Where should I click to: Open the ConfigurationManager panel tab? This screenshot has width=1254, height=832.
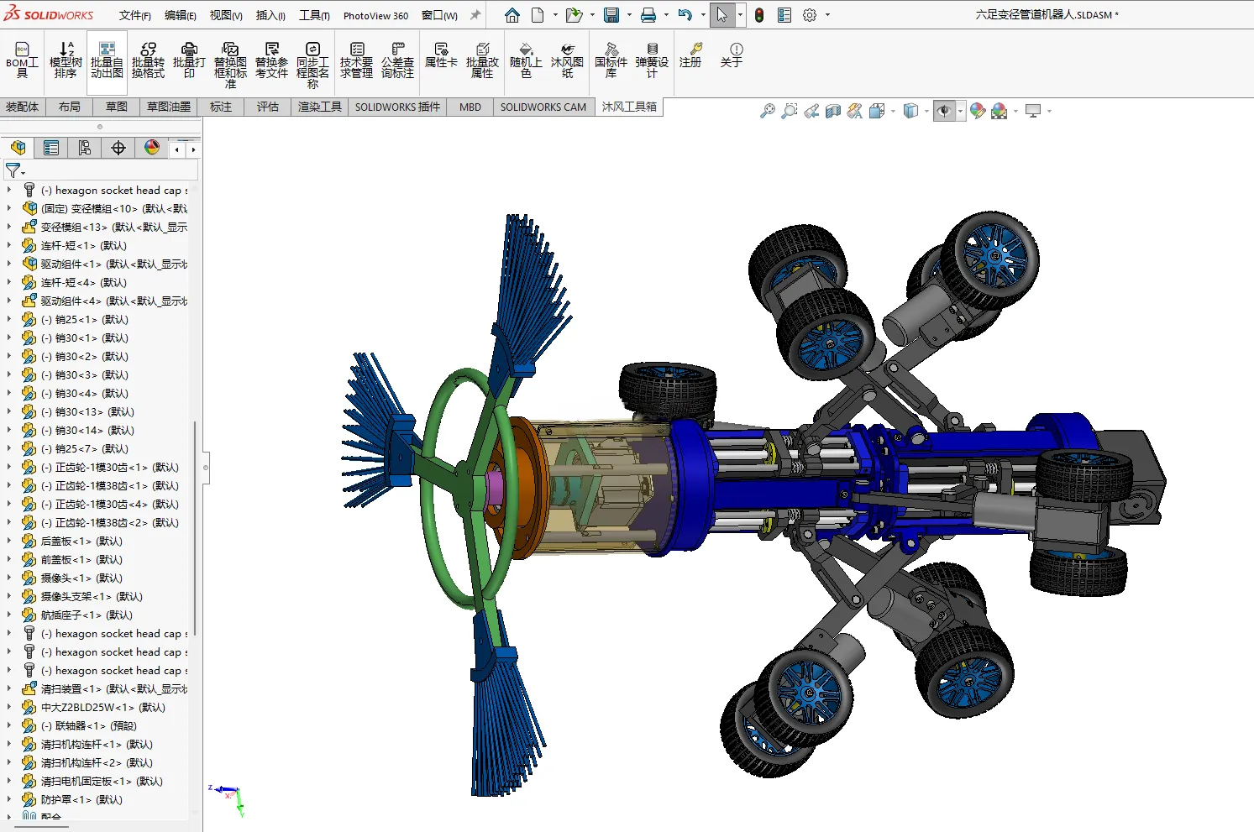85,148
